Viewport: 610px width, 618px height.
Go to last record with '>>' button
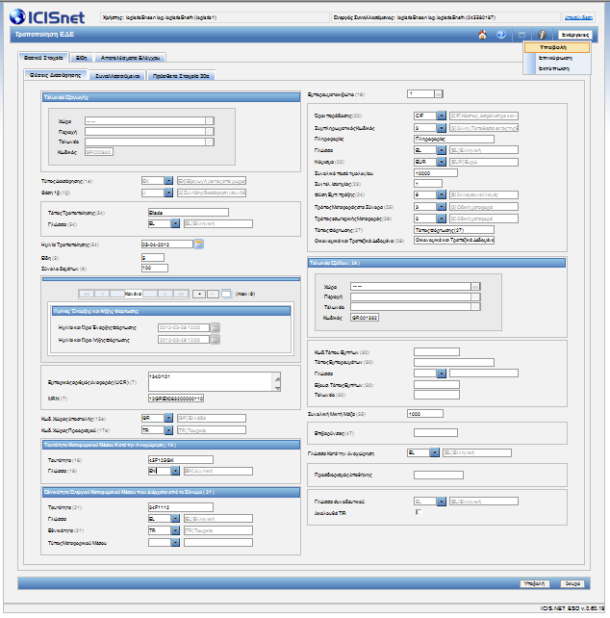181,294
